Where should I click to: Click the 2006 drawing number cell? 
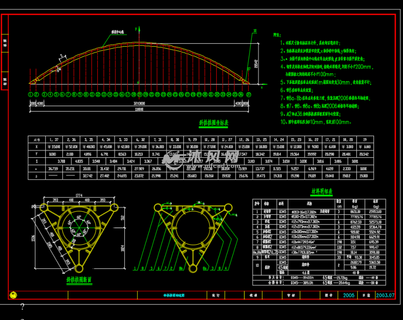coord(348,295)
